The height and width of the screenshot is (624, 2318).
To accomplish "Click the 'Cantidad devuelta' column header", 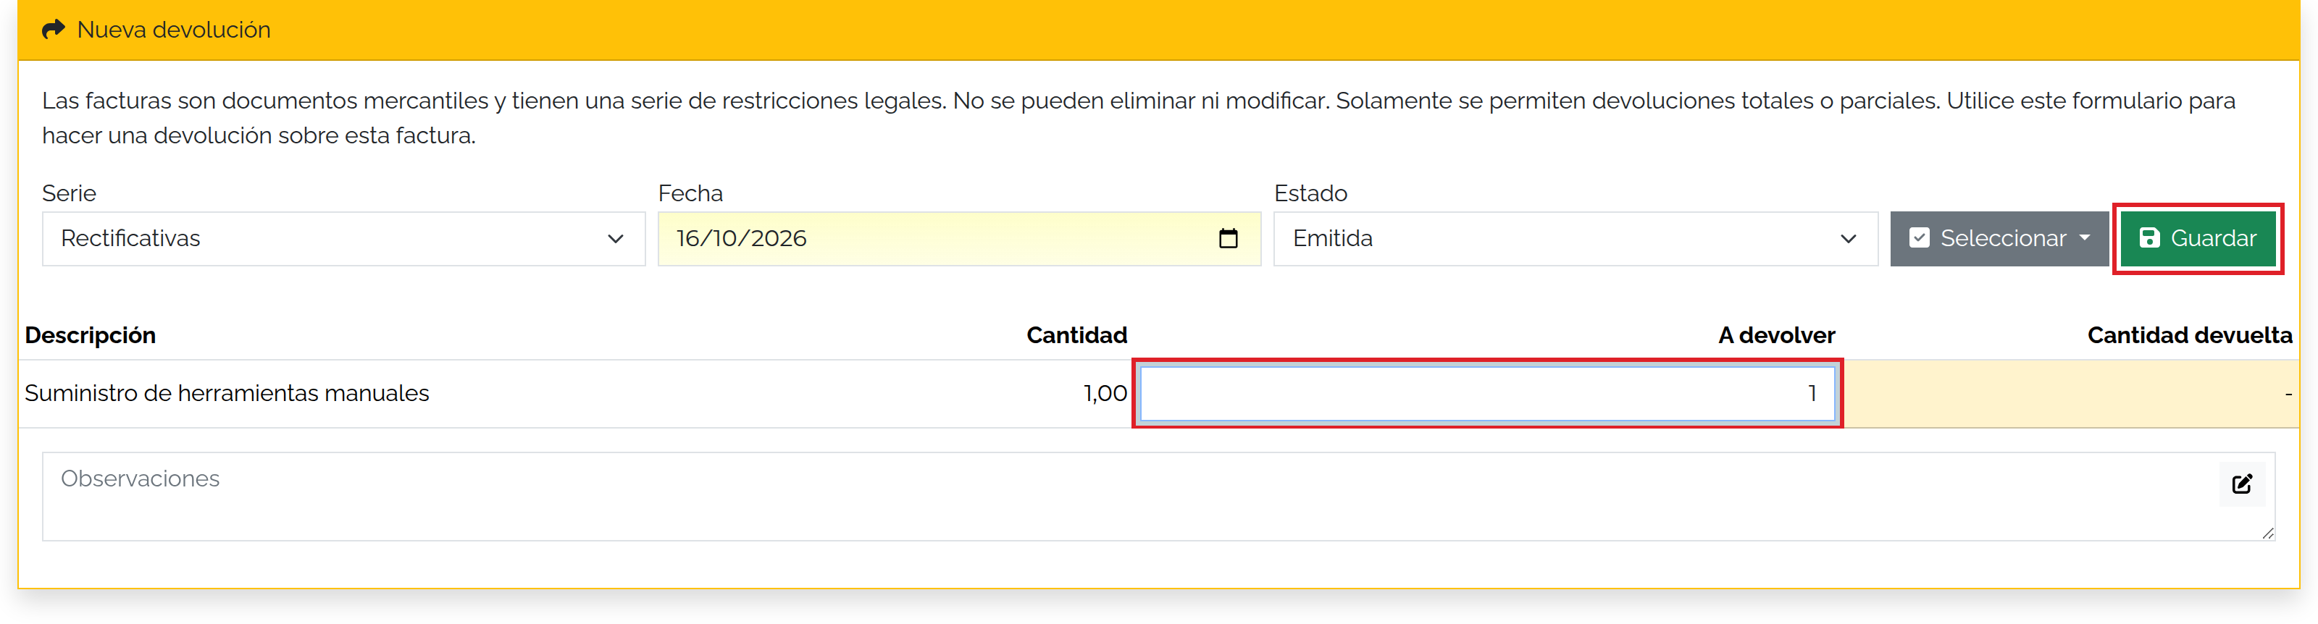I will coord(2189,335).
